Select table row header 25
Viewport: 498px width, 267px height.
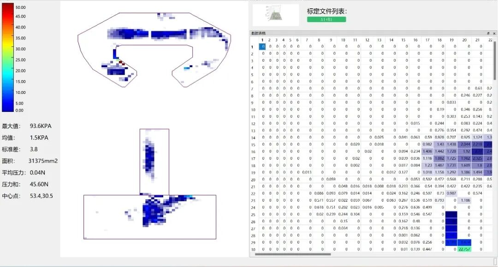(x=253, y=215)
